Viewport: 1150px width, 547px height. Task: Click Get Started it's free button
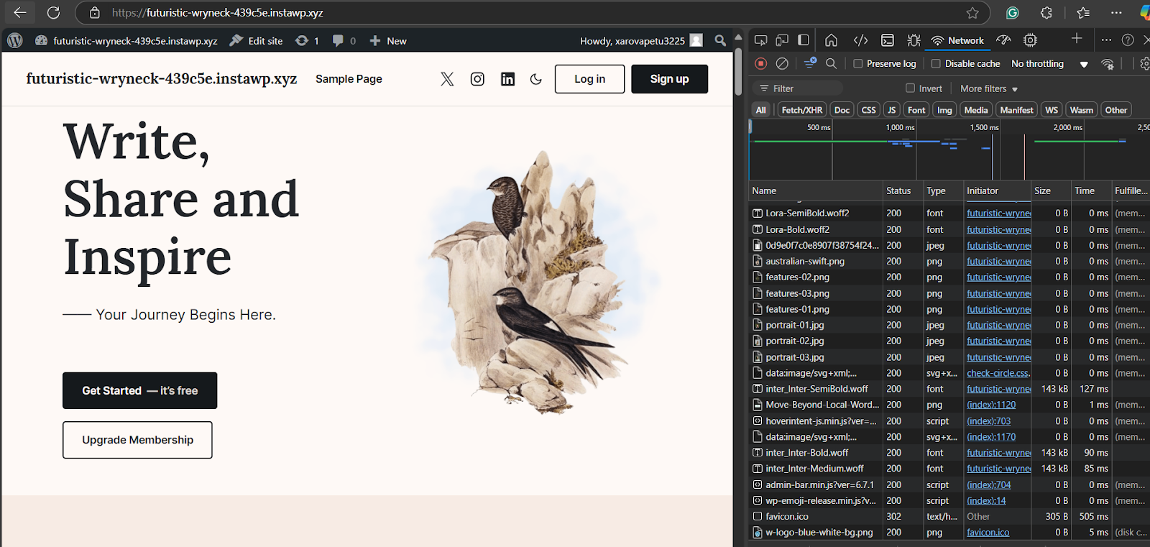click(139, 390)
